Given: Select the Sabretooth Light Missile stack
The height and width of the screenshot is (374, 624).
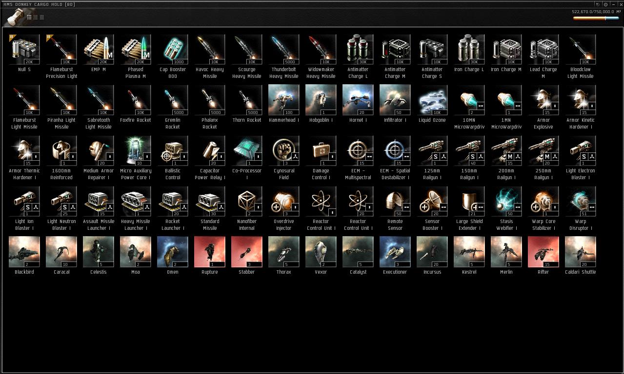Looking at the screenshot, I should (x=99, y=100).
